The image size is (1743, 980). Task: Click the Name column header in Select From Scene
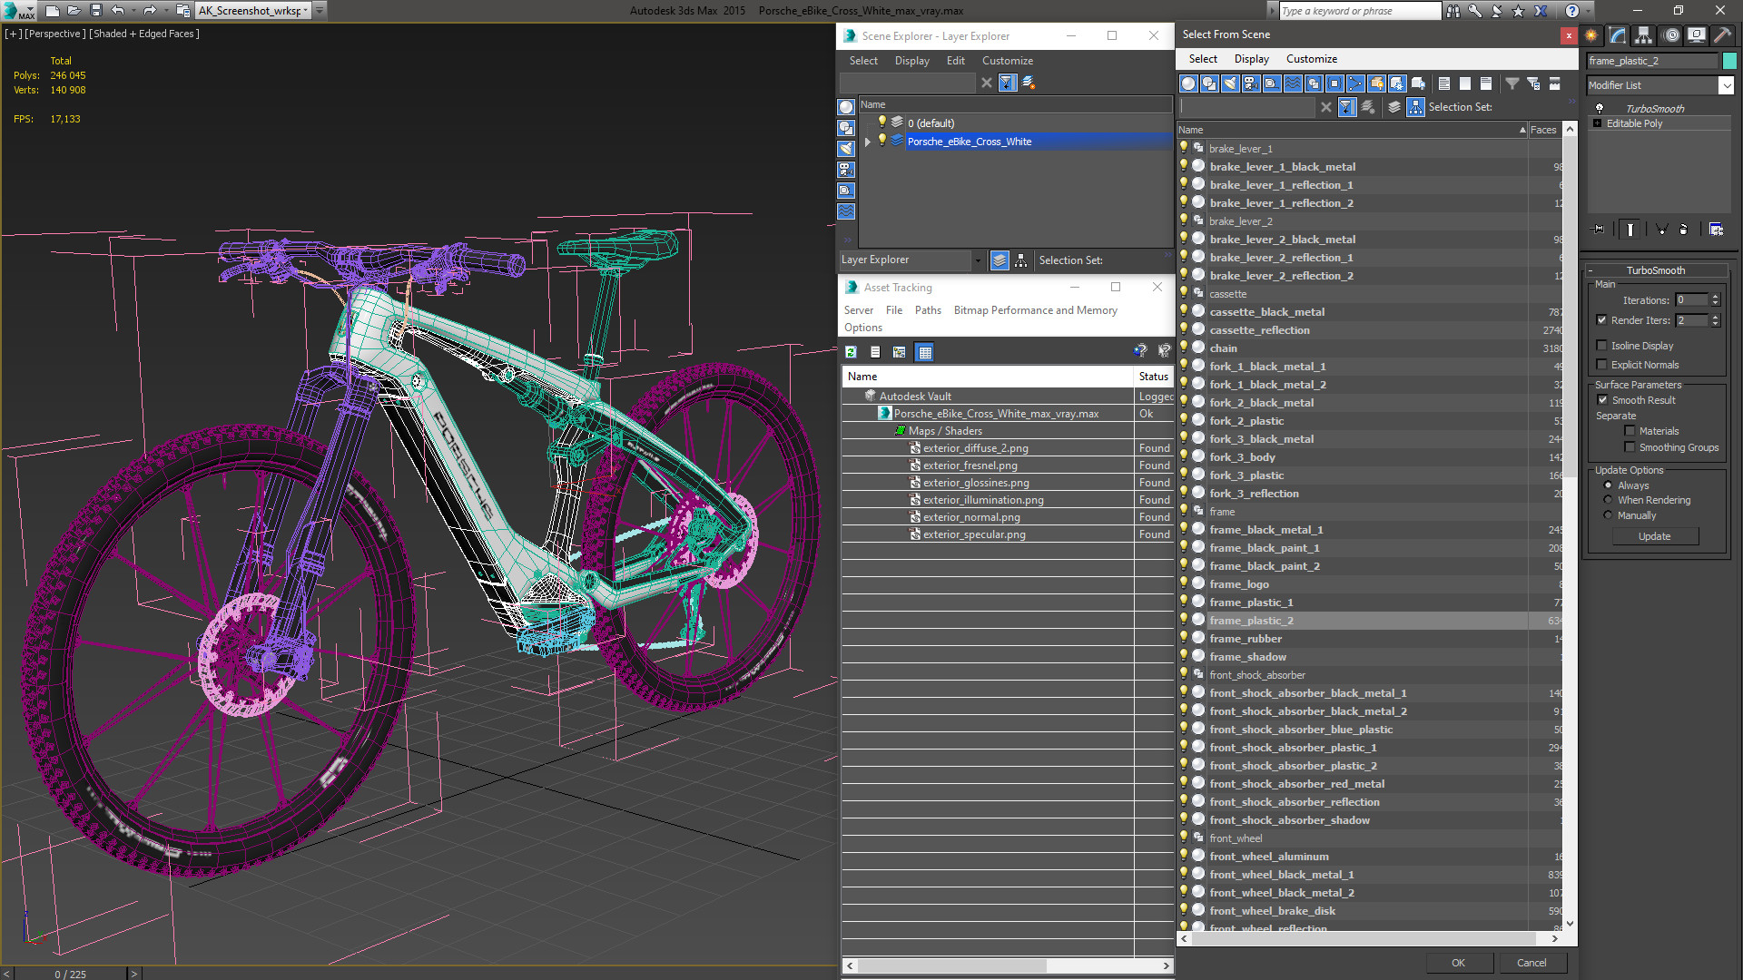(x=1353, y=130)
